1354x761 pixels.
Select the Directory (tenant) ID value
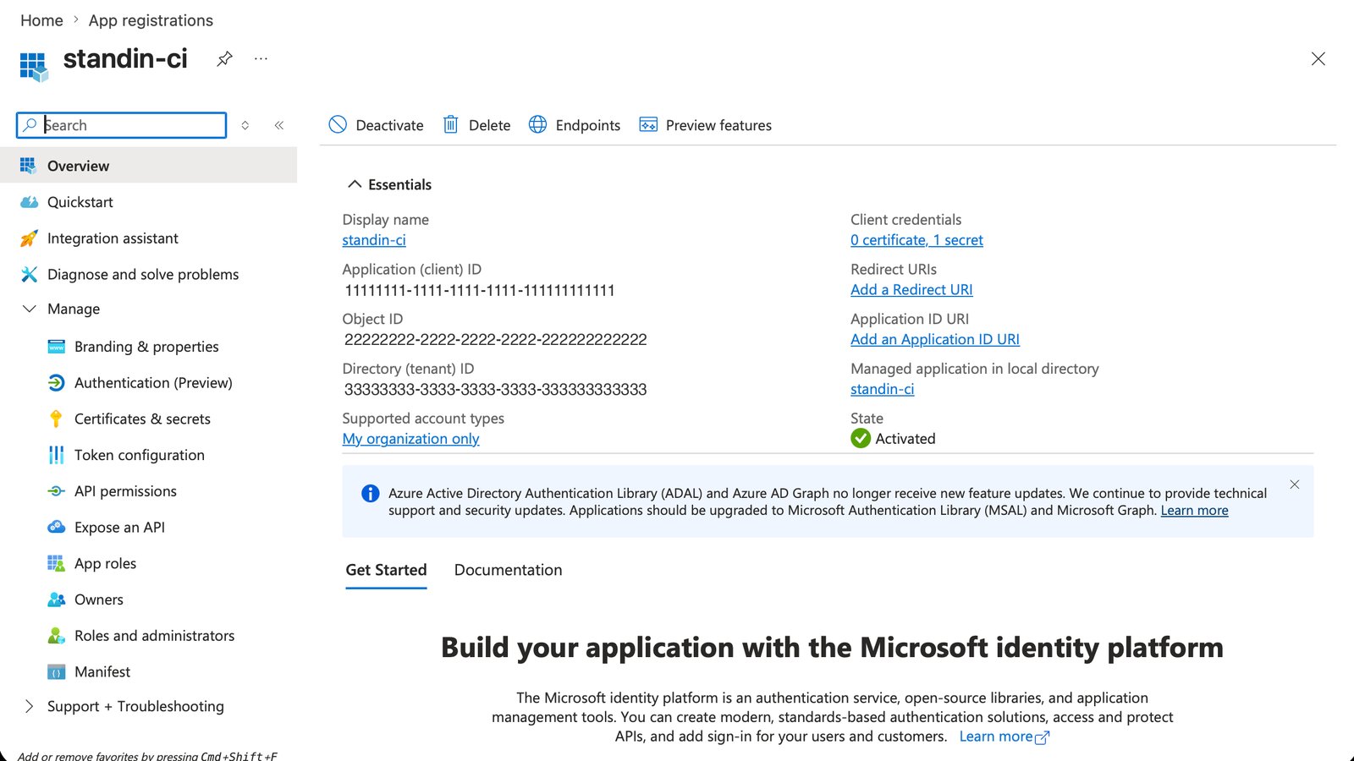[495, 389]
